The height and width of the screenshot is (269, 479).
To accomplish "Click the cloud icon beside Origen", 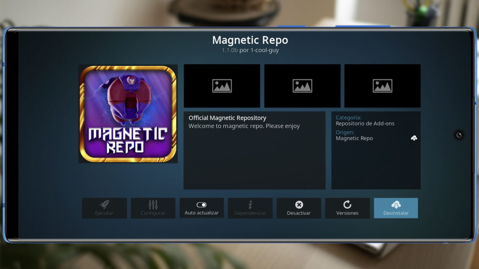I will click(x=414, y=138).
